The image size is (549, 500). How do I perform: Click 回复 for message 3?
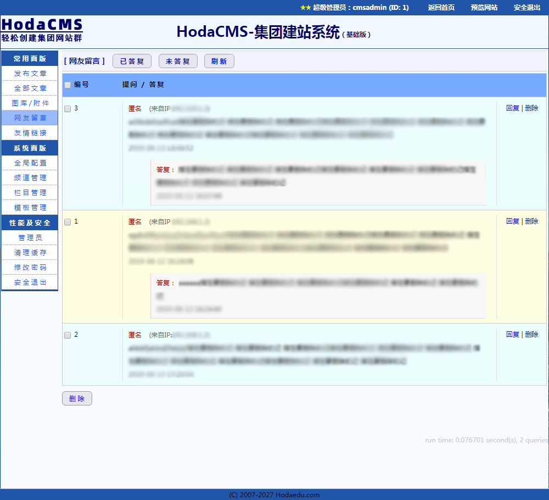[x=513, y=108]
